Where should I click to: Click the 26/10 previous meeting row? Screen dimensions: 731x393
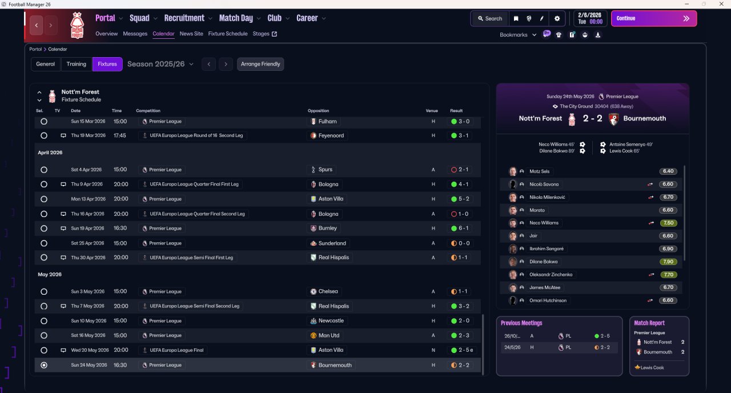pyautogui.click(x=560, y=336)
